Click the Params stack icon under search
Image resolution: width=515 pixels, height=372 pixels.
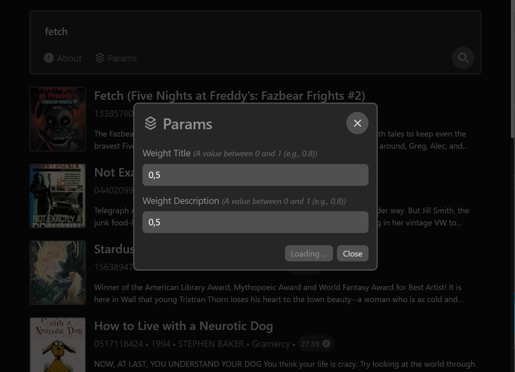100,58
